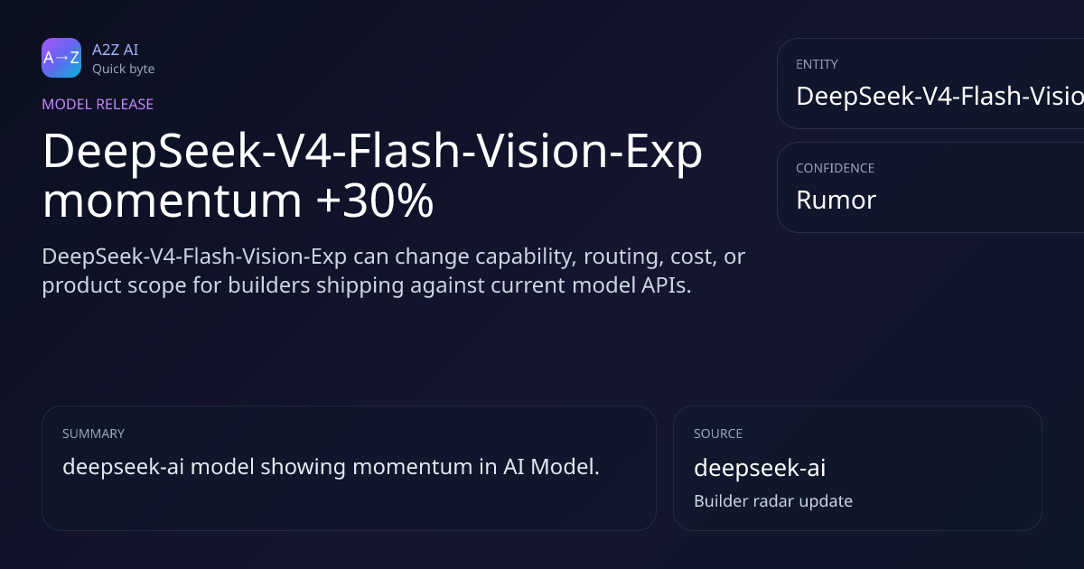Click the A→Z gradient logo icon

(x=61, y=58)
